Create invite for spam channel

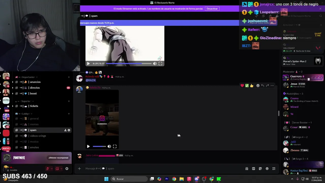pyautogui.click(x=65, y=130)
